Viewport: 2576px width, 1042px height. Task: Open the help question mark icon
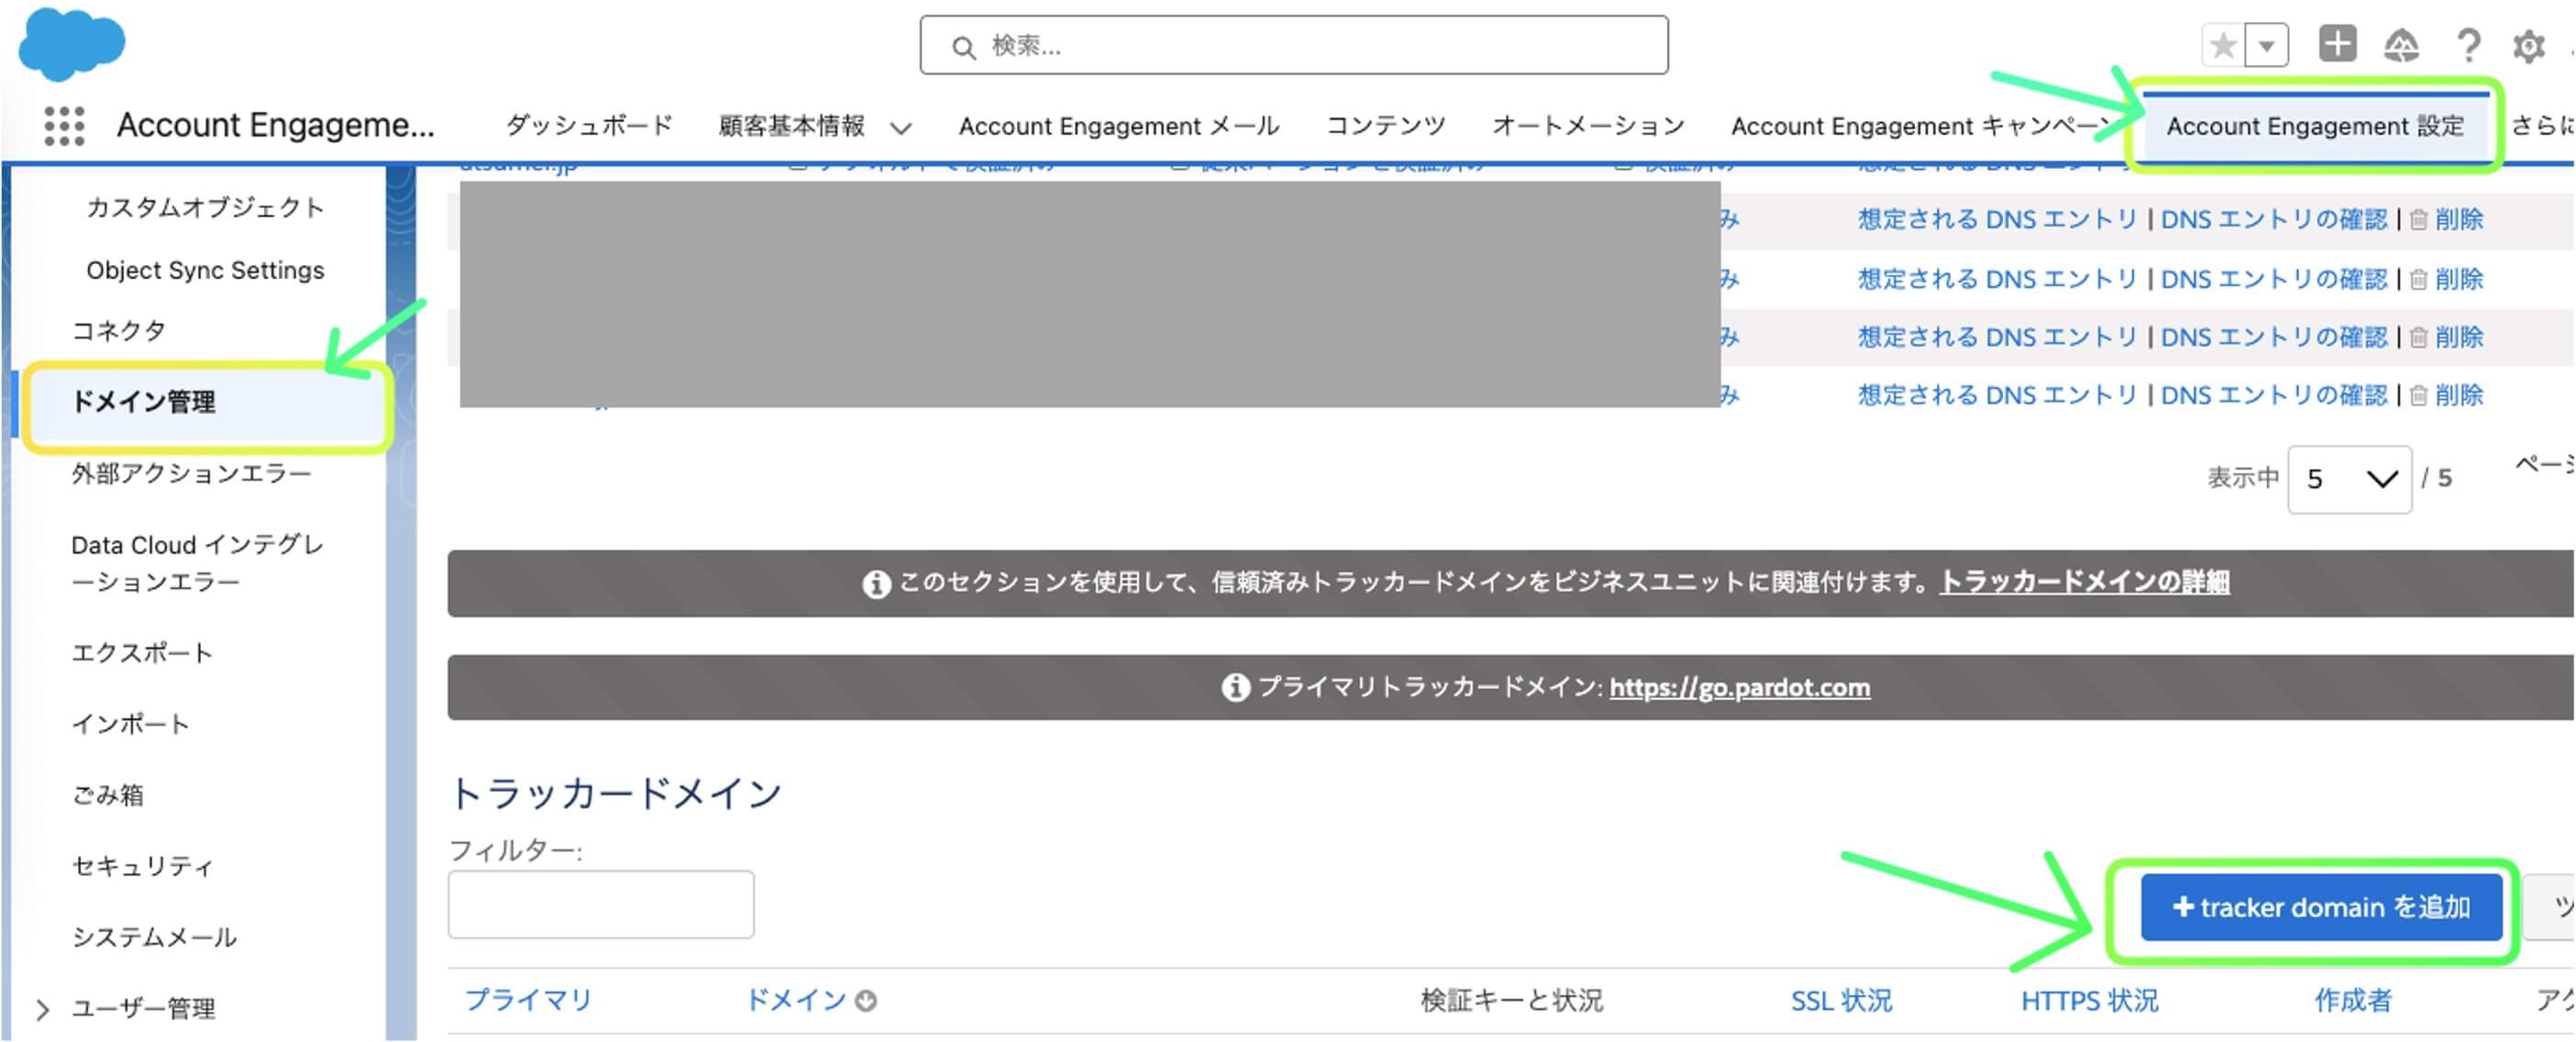point(2468,46)
